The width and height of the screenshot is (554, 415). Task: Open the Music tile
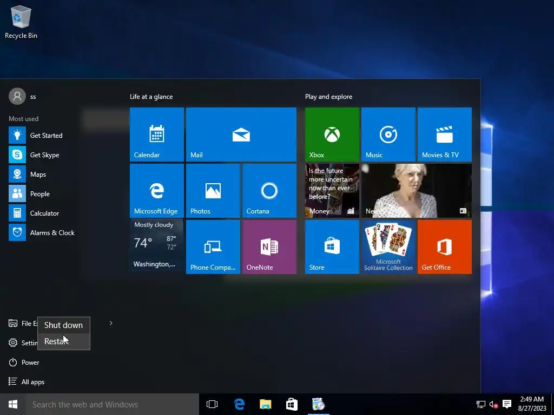point(388,135)
